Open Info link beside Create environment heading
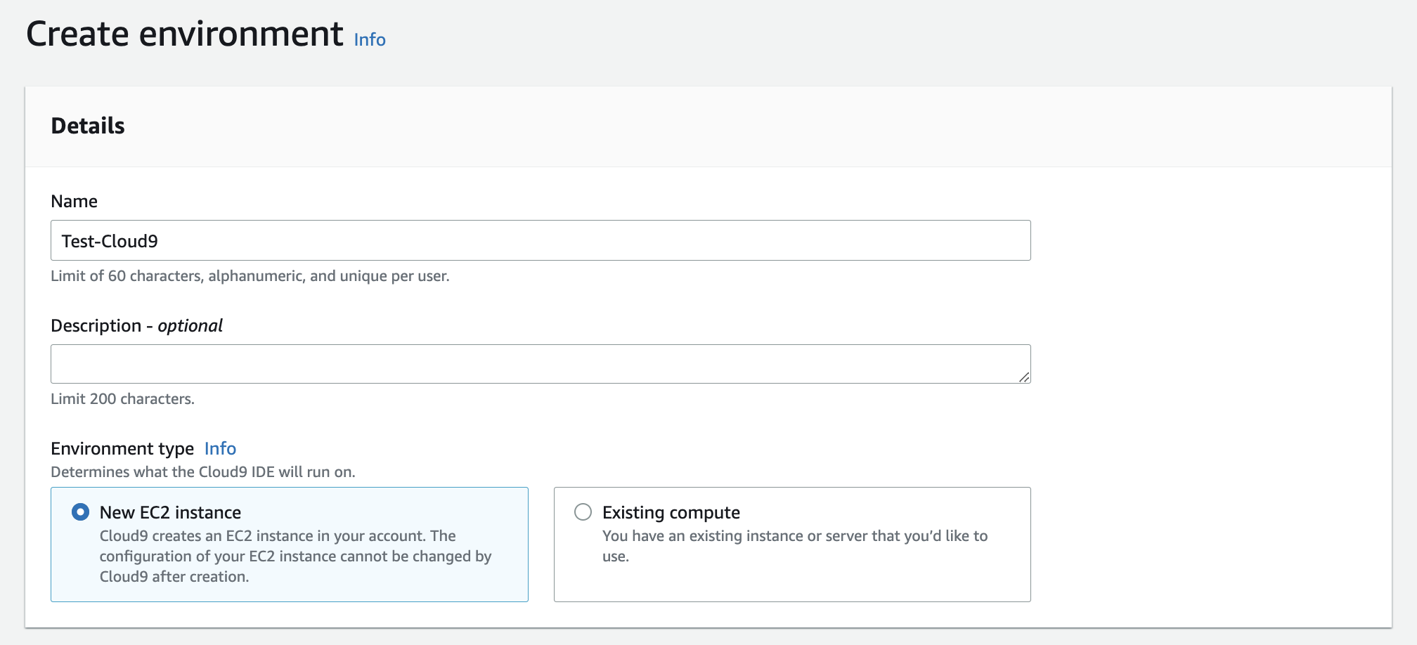1417x645 pixels. point(370,39)
